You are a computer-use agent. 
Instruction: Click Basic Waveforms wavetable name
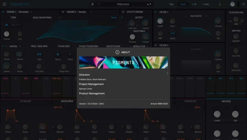(x=42, y=18)
